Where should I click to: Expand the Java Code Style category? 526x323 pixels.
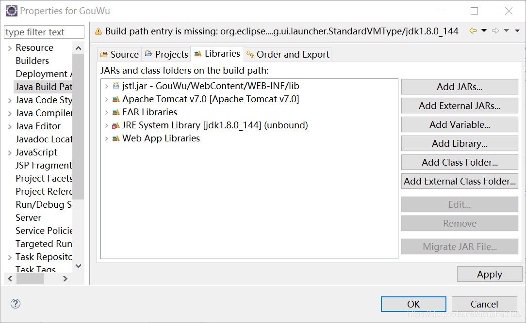pyautogui.click(x=10, y=100)
